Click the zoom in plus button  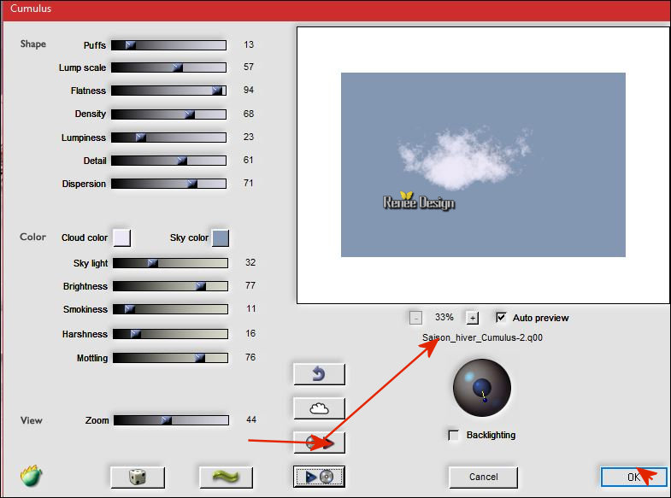click(x=473, y=318)
